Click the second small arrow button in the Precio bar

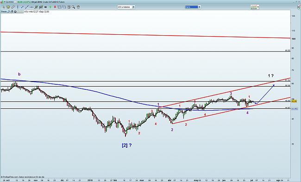click(x=21, y=12)
